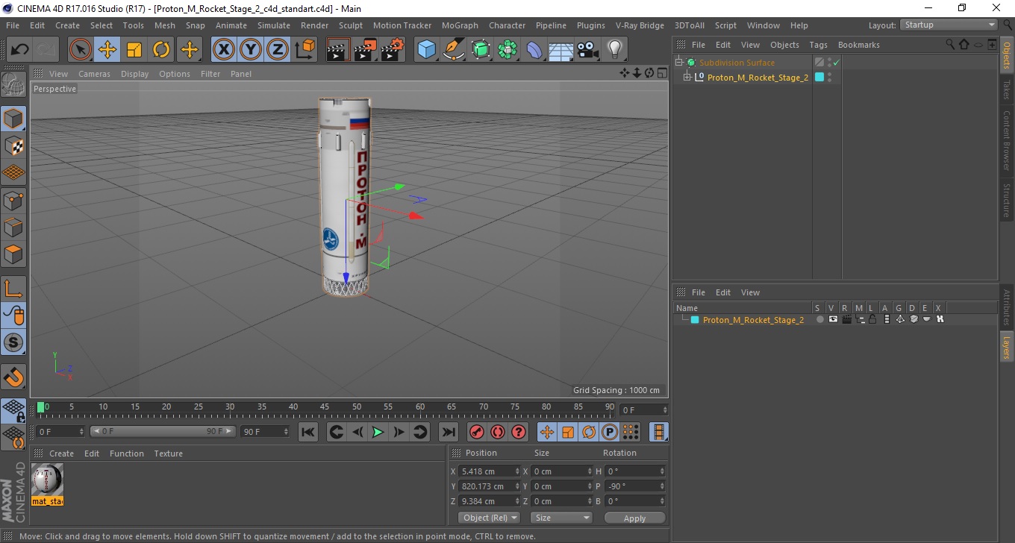
Task: Open the Layout Startup dropdown
Action: coord(949,25)
